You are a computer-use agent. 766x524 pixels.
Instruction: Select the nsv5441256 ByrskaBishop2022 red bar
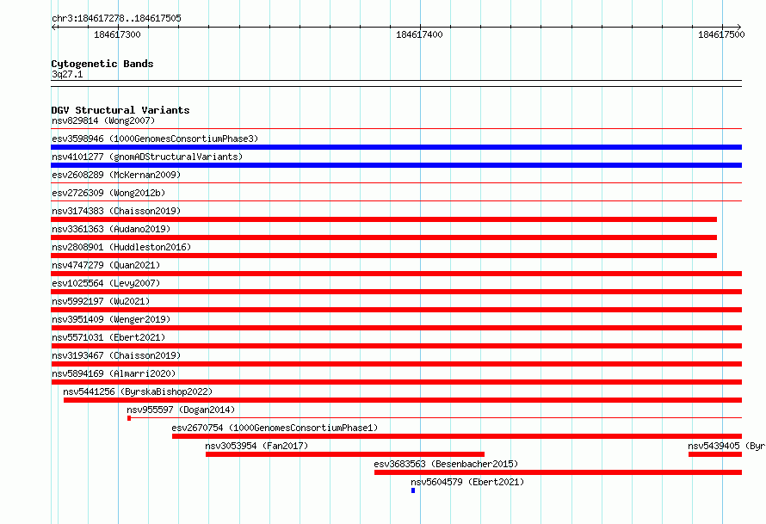point(403,400)
